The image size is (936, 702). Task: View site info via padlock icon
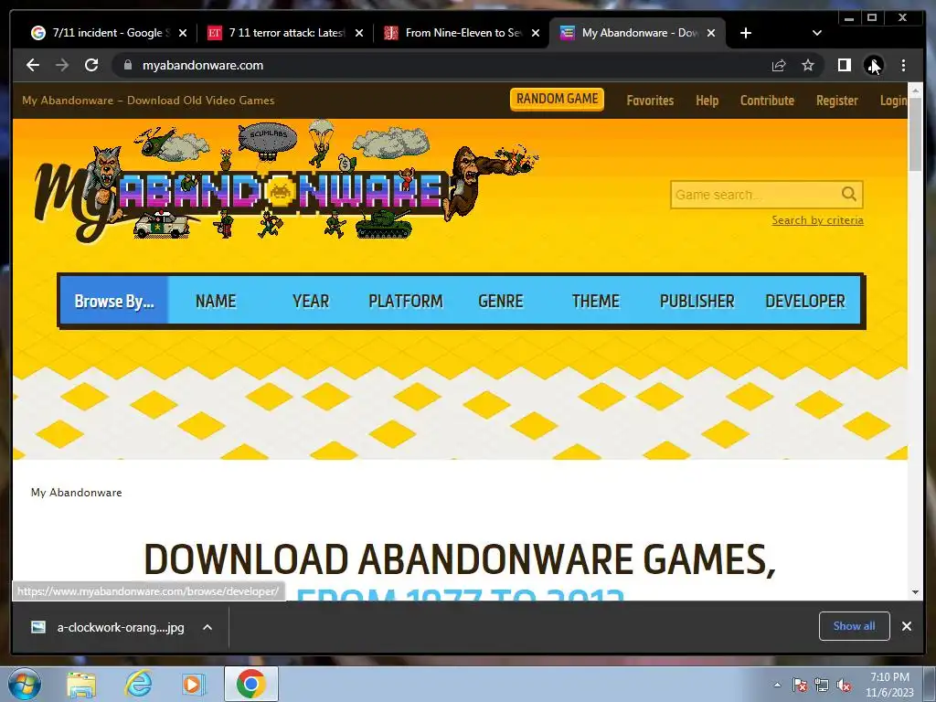pyautogui.click(x=128, y=65)
